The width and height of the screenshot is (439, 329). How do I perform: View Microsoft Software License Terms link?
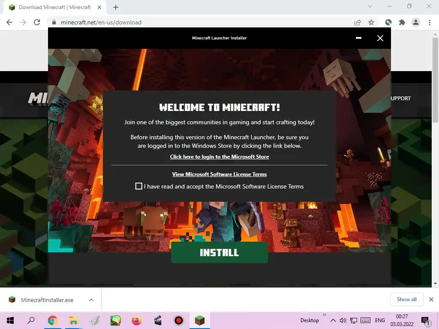(x=219, y=174)
